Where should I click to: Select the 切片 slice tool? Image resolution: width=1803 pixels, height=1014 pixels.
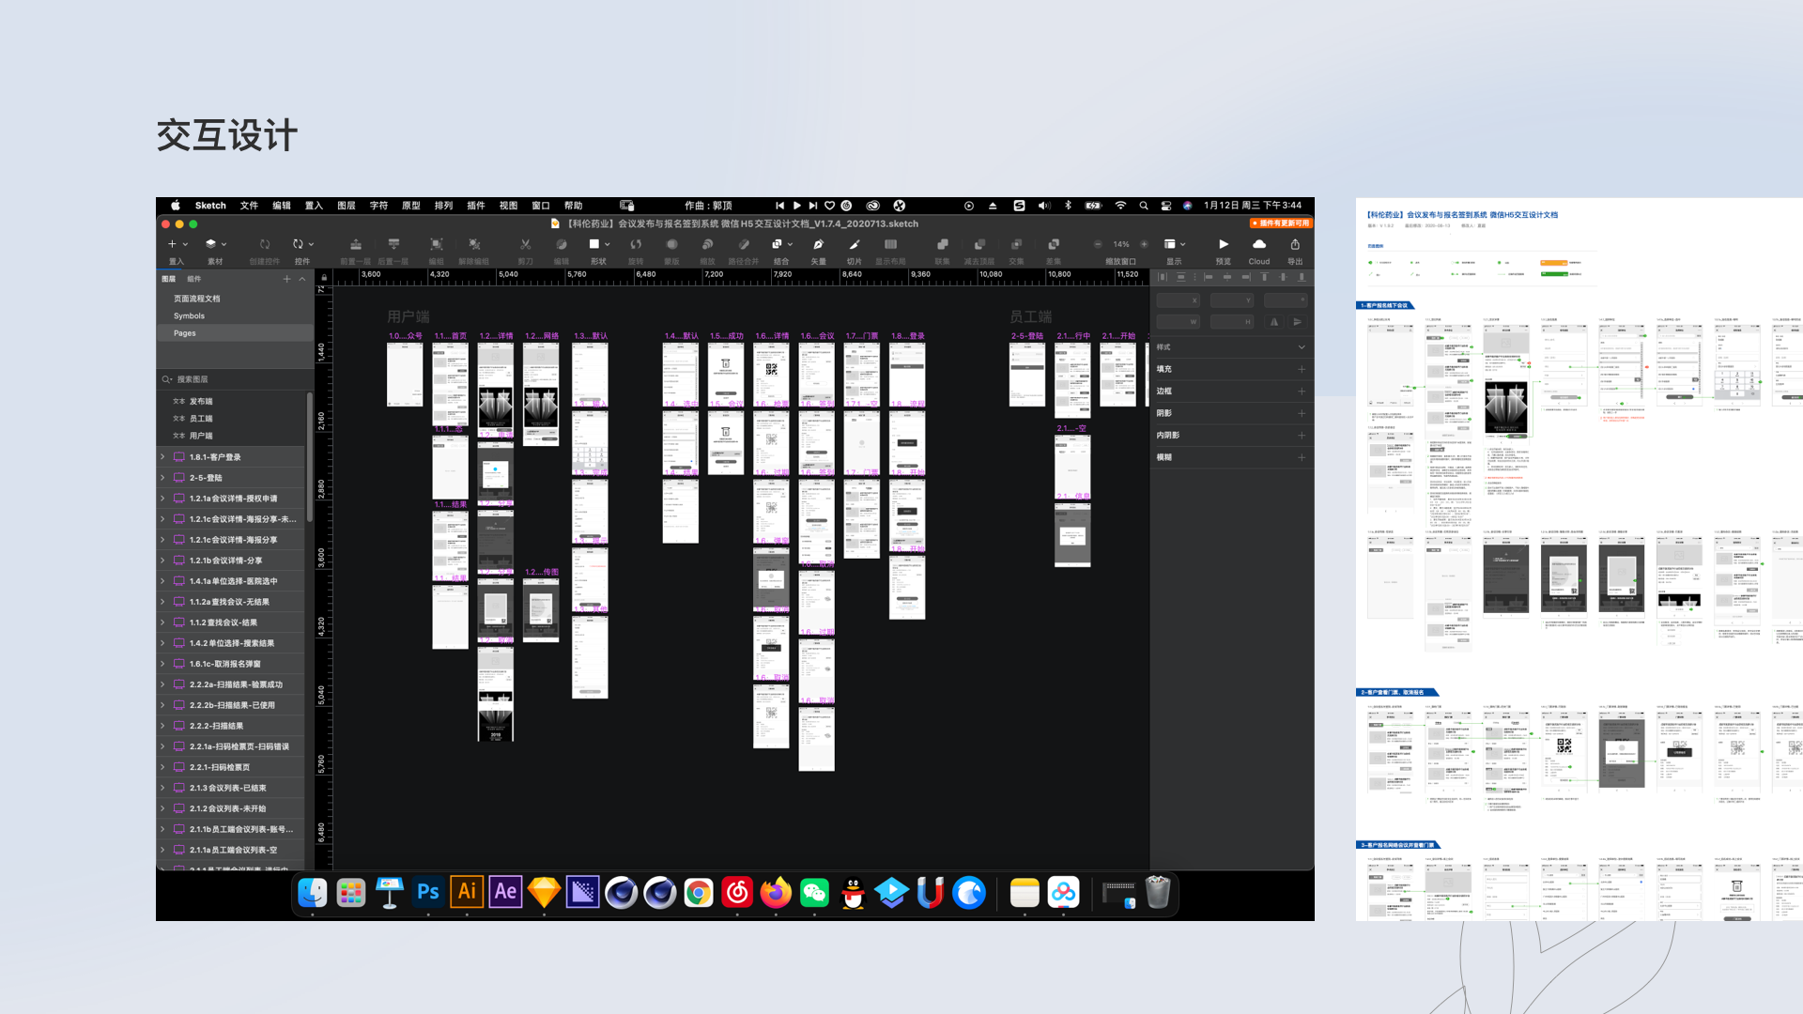[x=854, y=244]
